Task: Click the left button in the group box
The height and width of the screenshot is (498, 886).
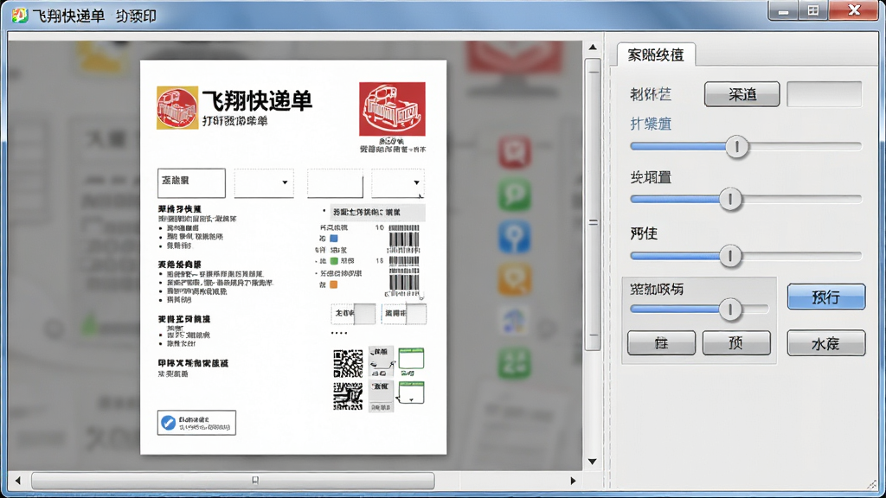Action: click(x=662, y=342)
